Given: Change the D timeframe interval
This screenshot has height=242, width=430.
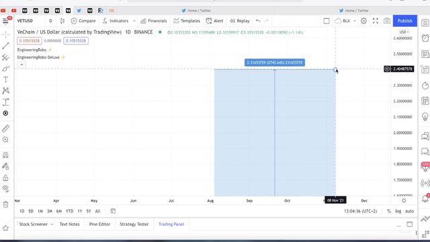Looking at the screenshot, I should coord(50,21).
